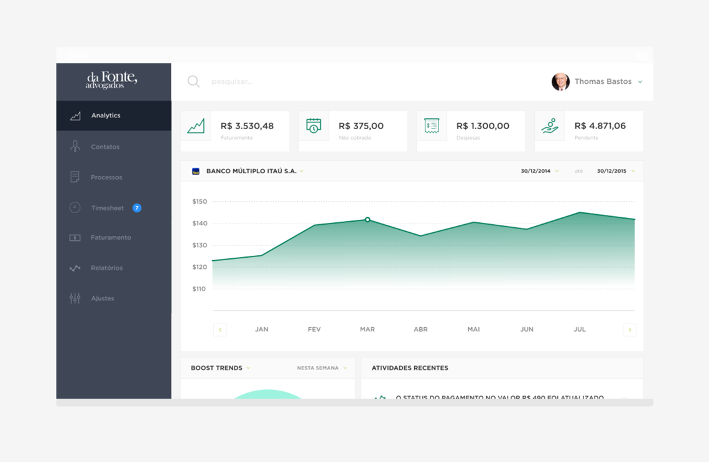Expand the Thomas Bastos user menu
Viewport: 709px width, 462px height.
pyautogui.click(x=640, y=82)
